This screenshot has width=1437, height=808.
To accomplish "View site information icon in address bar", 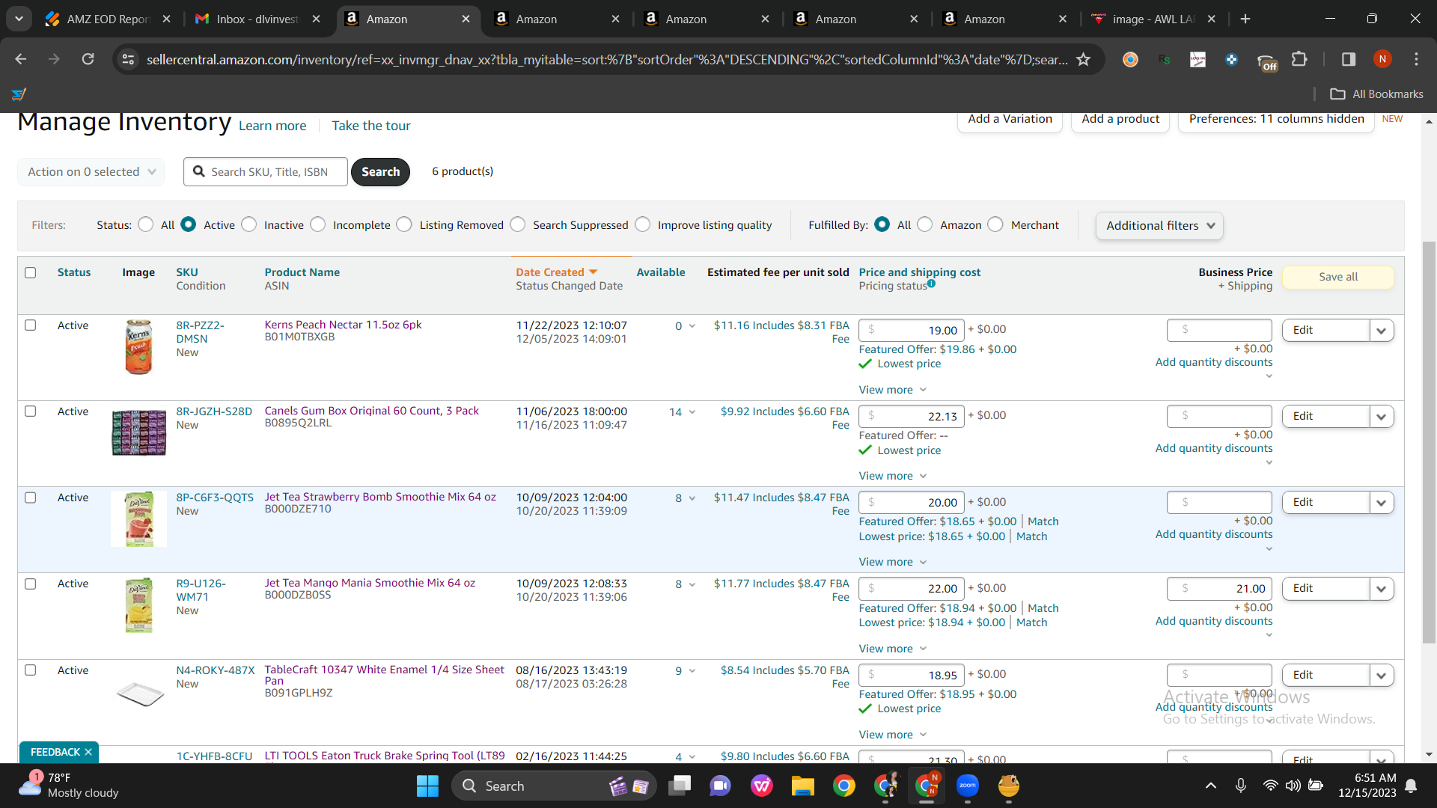I will click(129, 59).
